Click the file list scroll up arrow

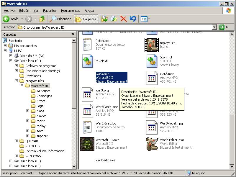point(232,34)
